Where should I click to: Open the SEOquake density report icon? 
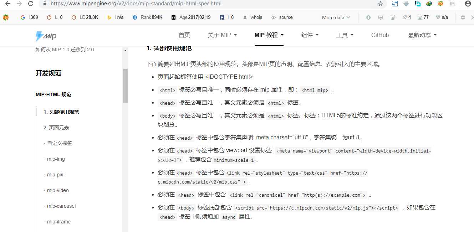(x=393, y=17)
